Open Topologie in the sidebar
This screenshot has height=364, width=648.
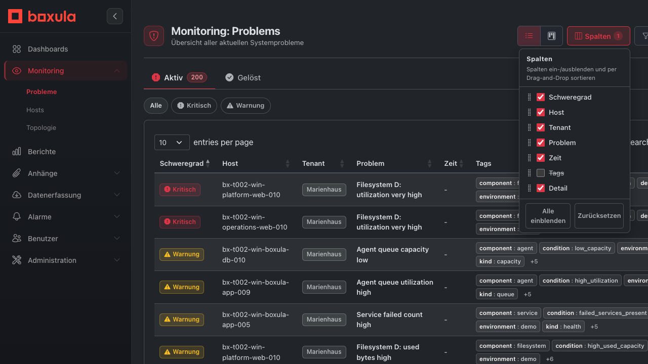42,128
